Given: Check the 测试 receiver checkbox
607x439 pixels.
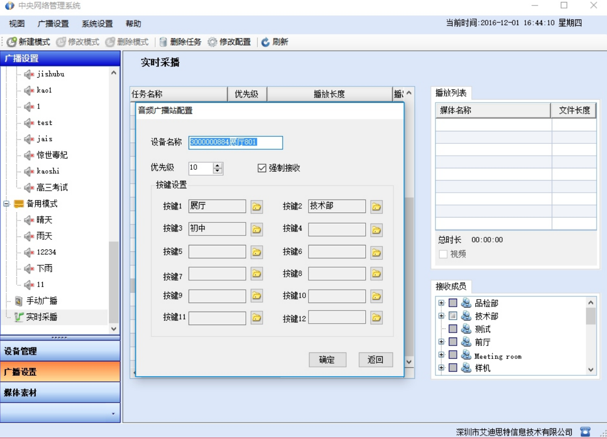Looking at the screenshot, I should [453, 329].
